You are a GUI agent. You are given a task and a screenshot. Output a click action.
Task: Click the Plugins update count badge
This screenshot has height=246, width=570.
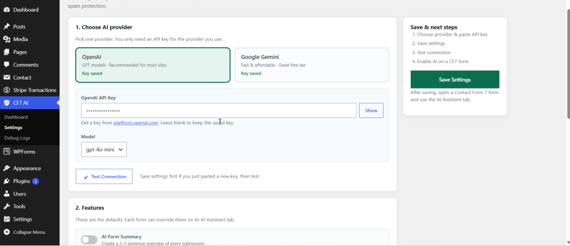tap(35, 181)
